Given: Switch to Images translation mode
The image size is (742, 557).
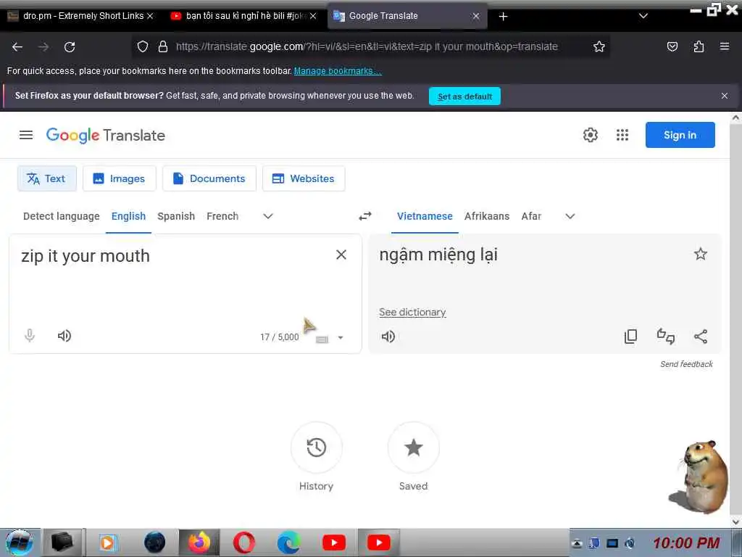Looking at the screenshot, I should (120, 178).
